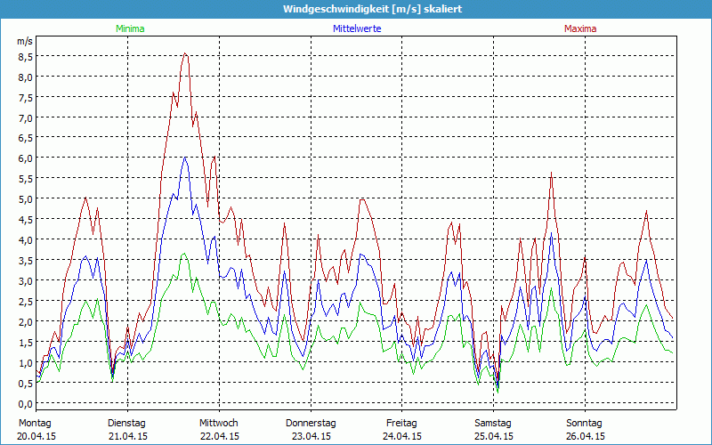
Task: Click the 3,5 y-axis value
Action: [25, 261]
